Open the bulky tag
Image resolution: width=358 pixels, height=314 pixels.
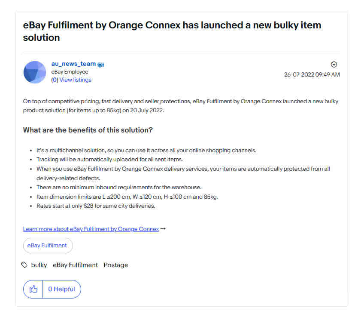point(39,265)
